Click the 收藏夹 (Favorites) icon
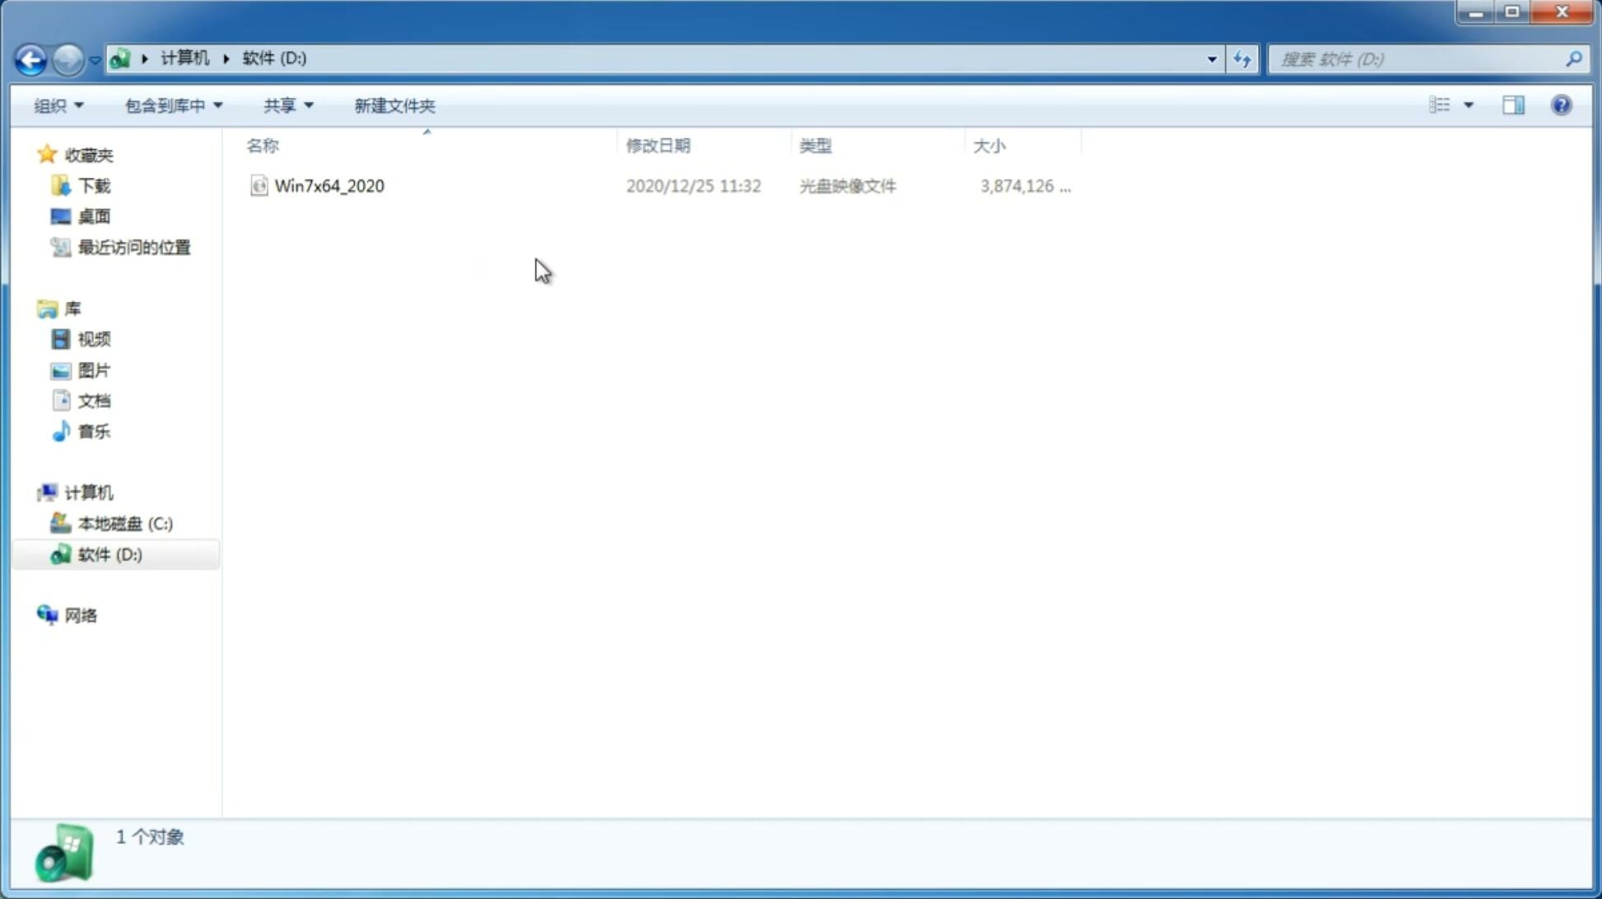 click(x=47, y=154)
